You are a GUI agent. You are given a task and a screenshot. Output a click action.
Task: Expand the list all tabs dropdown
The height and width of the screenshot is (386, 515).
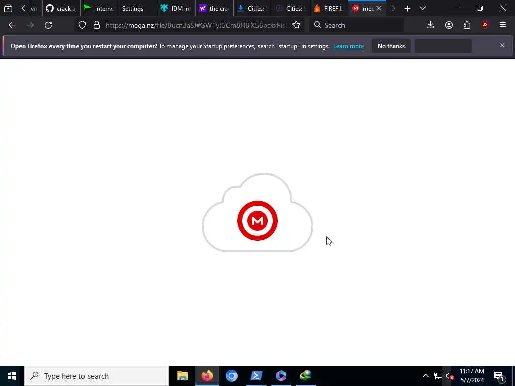423,8
